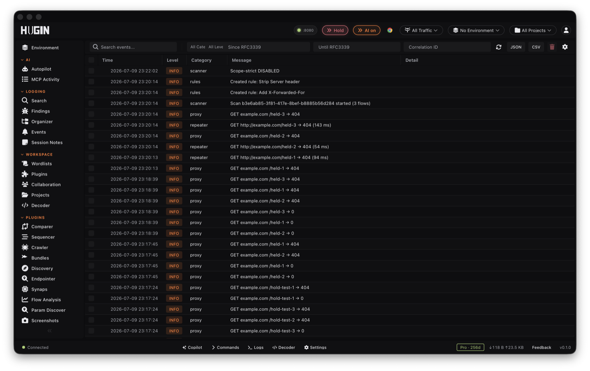Open the user account icon
The height and width of the screenshot is (371, 590).
(566, 30)
